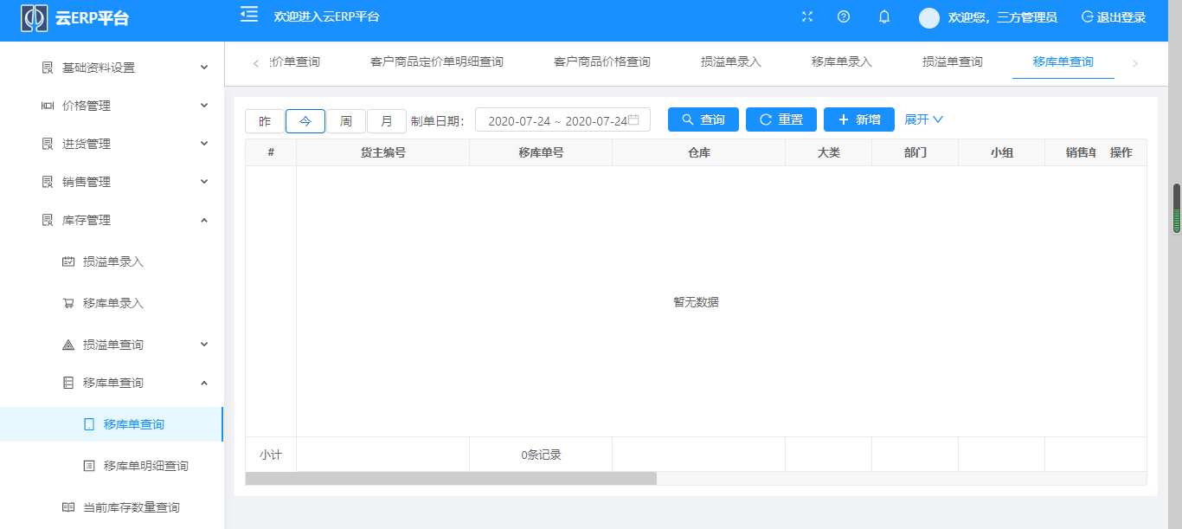Click the 查询 search button
Viewport: 1182px width, 529px height.
point(703,119)
